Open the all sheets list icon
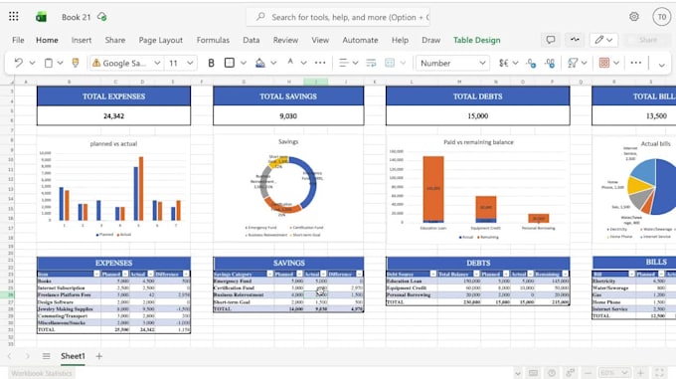Screen dimensions: 676x379 46,356
